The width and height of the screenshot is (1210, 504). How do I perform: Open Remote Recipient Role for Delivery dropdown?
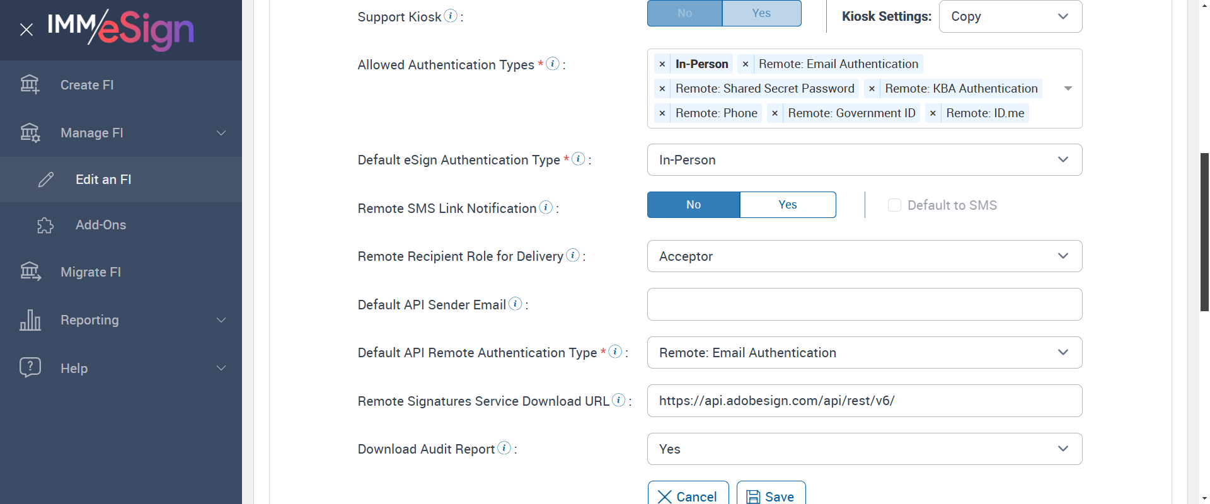point(864,256)
